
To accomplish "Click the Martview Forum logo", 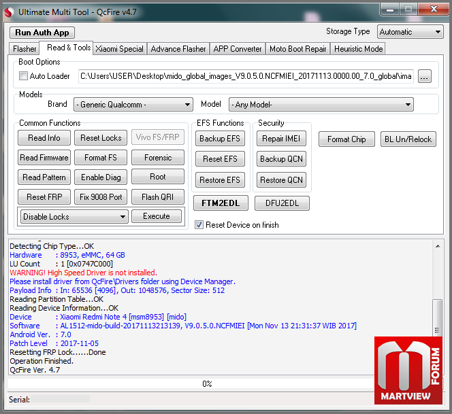I will tap(407, 370).
